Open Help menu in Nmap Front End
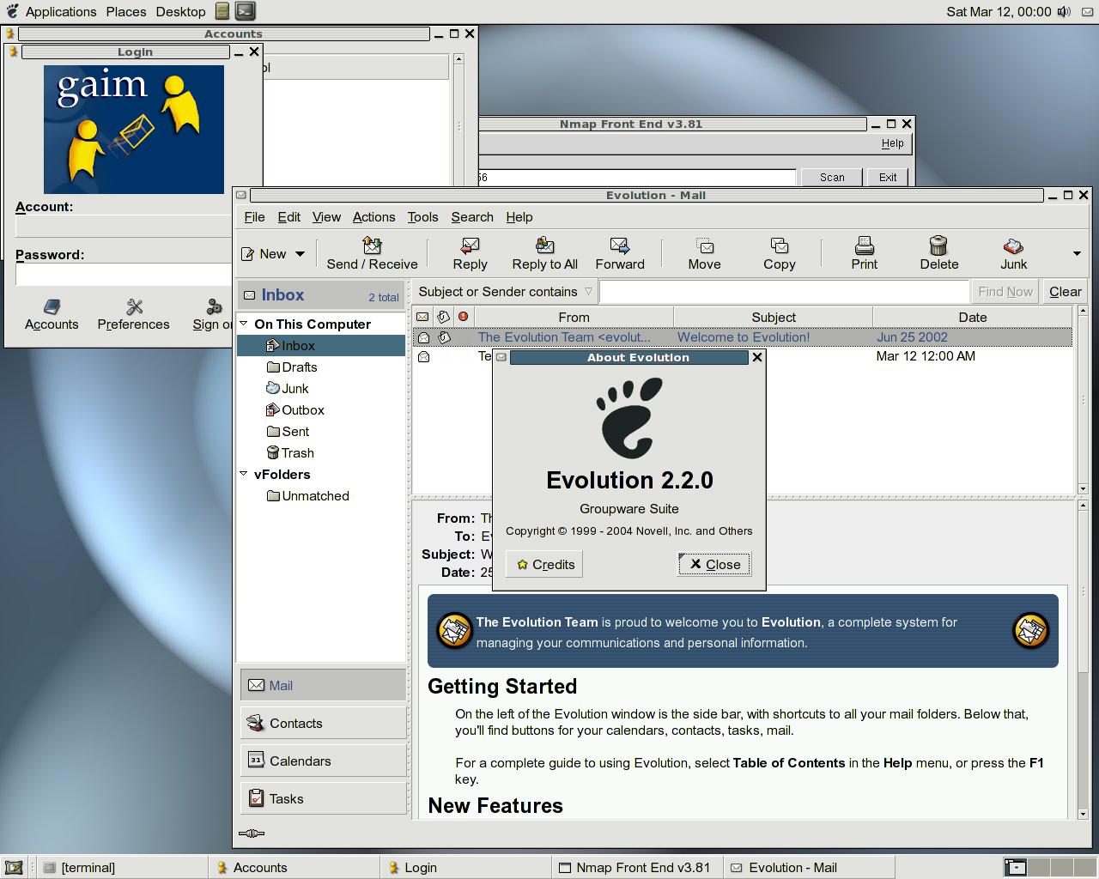Screen dimensions: 1099x879 (x=892, y=143)
